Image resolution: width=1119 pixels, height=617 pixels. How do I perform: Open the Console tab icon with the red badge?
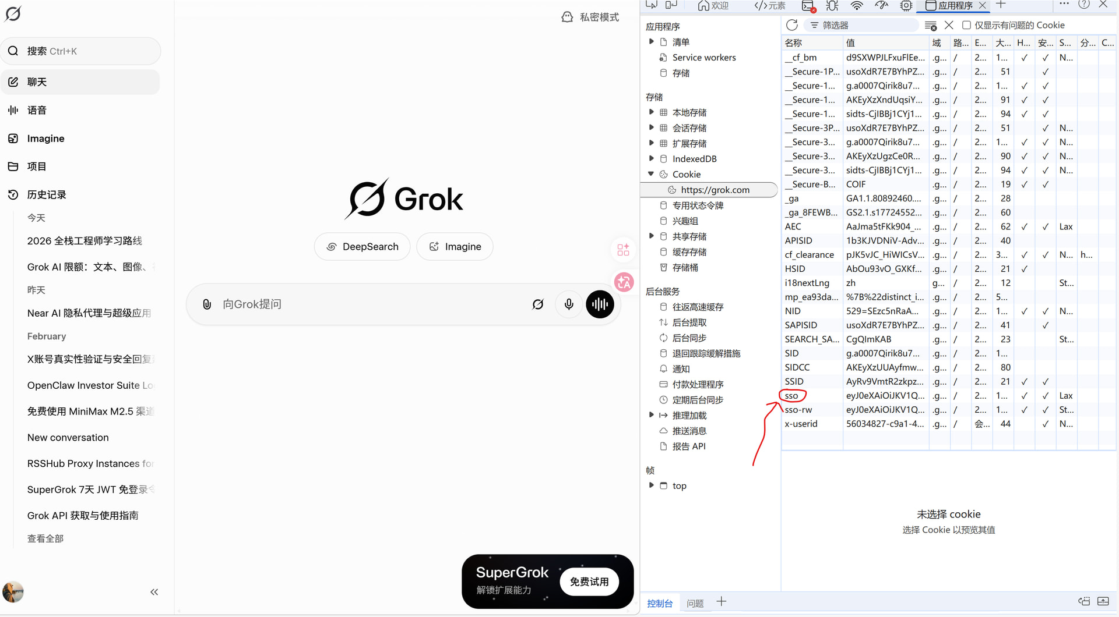click(x=809, y=6)
